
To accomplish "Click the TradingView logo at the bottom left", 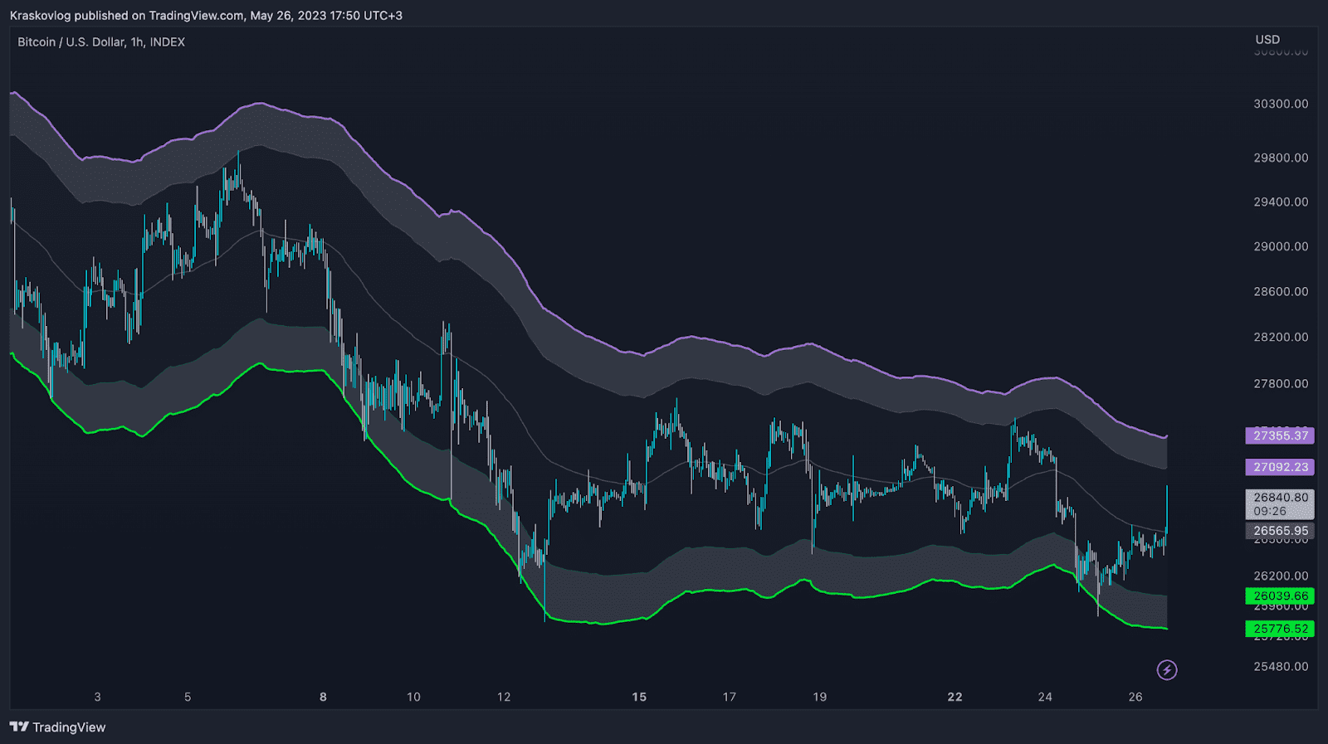I will click(58, 727).
